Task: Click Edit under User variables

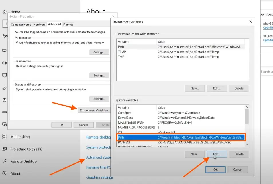Action: [217, 88]
